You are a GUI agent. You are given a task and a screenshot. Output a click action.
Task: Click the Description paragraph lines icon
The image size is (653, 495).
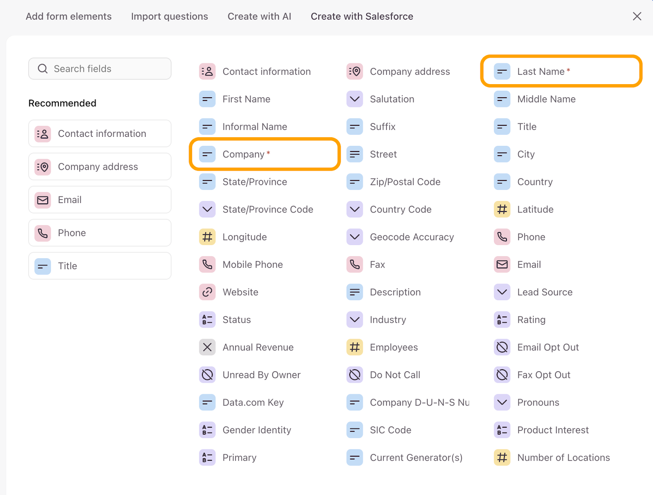tap(355, 292)
